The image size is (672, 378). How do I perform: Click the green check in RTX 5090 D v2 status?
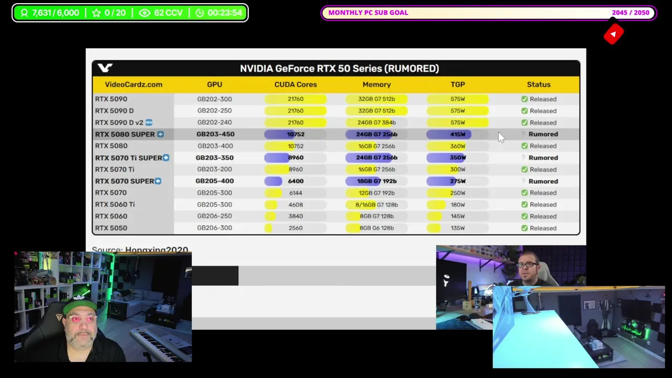[x=524, y=122]
